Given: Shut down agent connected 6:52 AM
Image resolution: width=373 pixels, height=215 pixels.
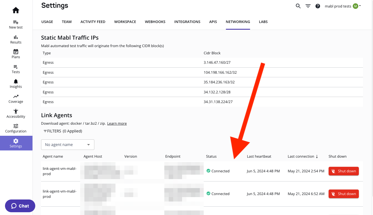Looking at the screenshot, I should click(344, 194).
